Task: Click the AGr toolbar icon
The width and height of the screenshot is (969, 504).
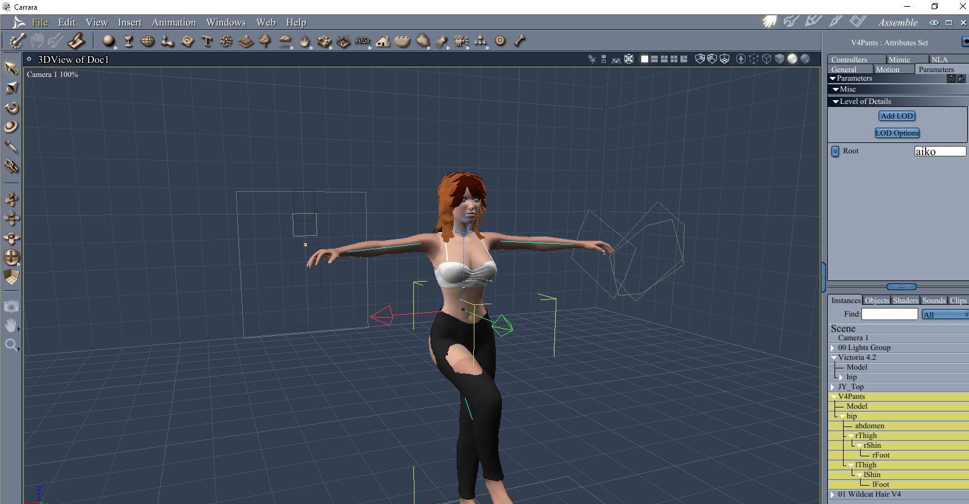Action: (362, 40)
